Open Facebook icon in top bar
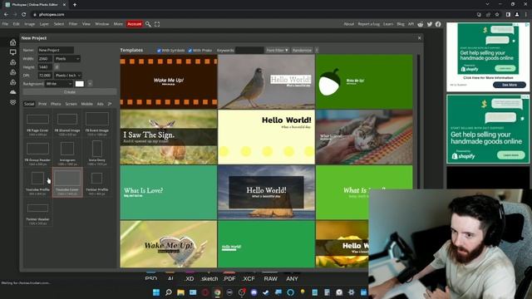The height and width of the screenshot is (299, 532). pyautogui.click(x=438, y=24)
